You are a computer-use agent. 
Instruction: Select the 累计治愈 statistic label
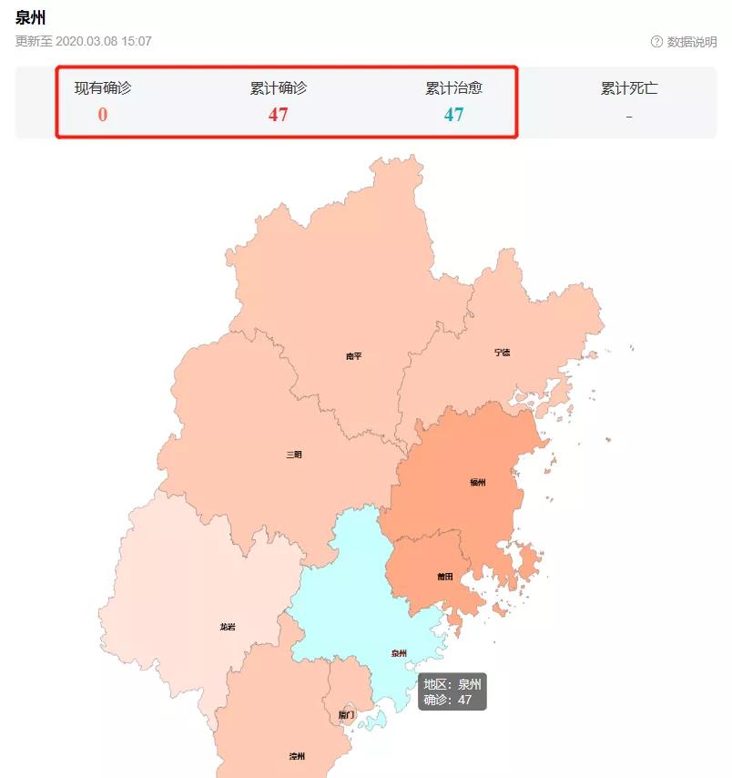453,88
